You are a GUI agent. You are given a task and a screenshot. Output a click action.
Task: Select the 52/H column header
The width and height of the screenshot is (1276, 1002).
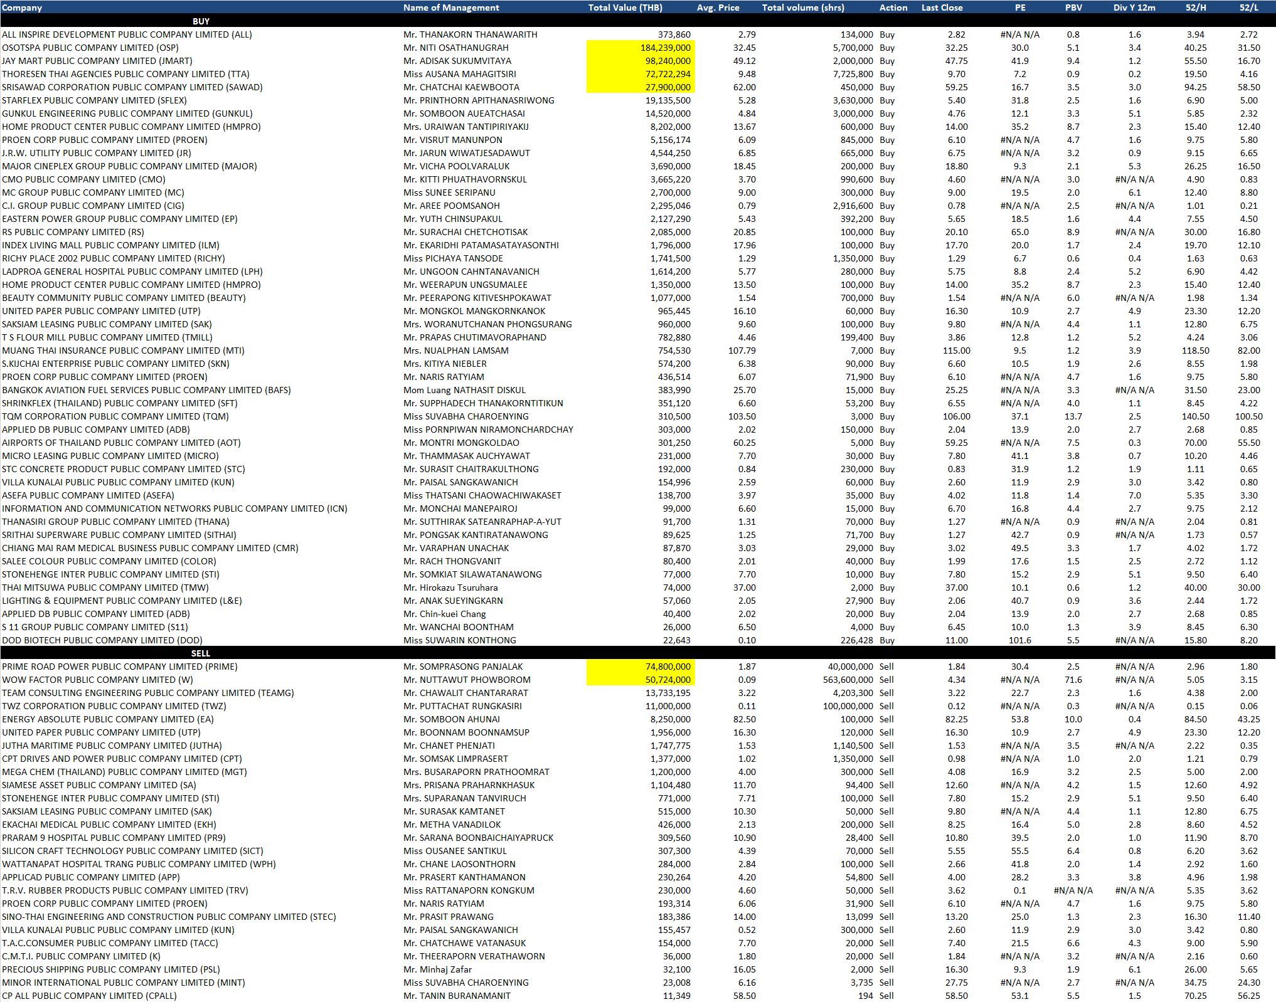(1195, 8)
